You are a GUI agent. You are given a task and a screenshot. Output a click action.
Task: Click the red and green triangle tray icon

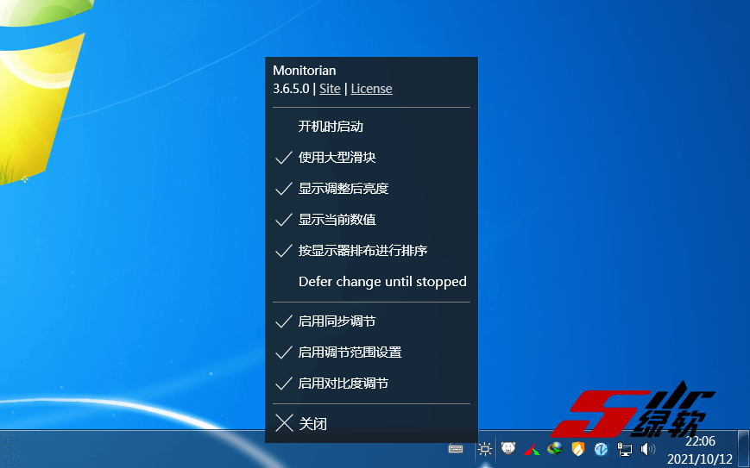[x=533, y=449]
